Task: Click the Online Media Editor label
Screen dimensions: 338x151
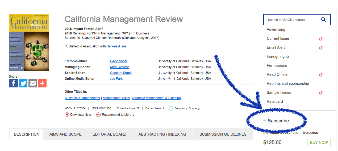Action: (80, 79)
